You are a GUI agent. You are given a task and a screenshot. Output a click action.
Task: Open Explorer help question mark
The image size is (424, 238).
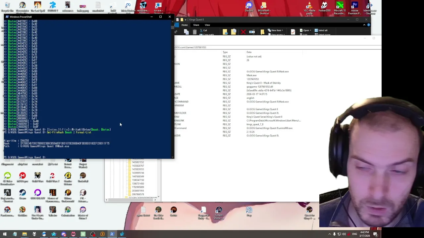369,25
